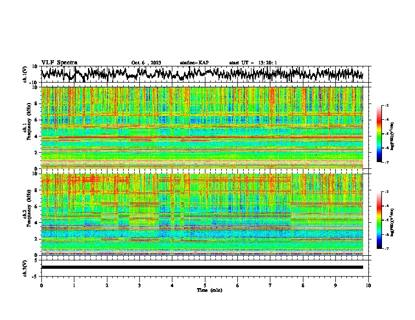Click the "-7" label on ch.1 color scale
The image size is (415, 320).
[386, 162]
